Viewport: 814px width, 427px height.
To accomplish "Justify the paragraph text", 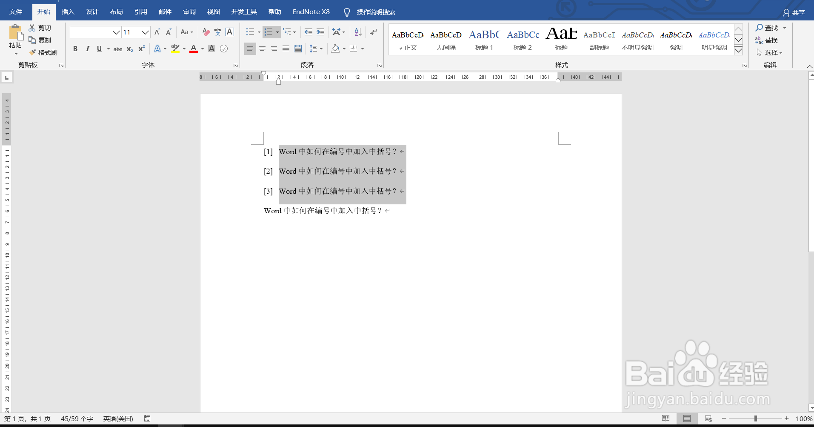I will [286, 49].
